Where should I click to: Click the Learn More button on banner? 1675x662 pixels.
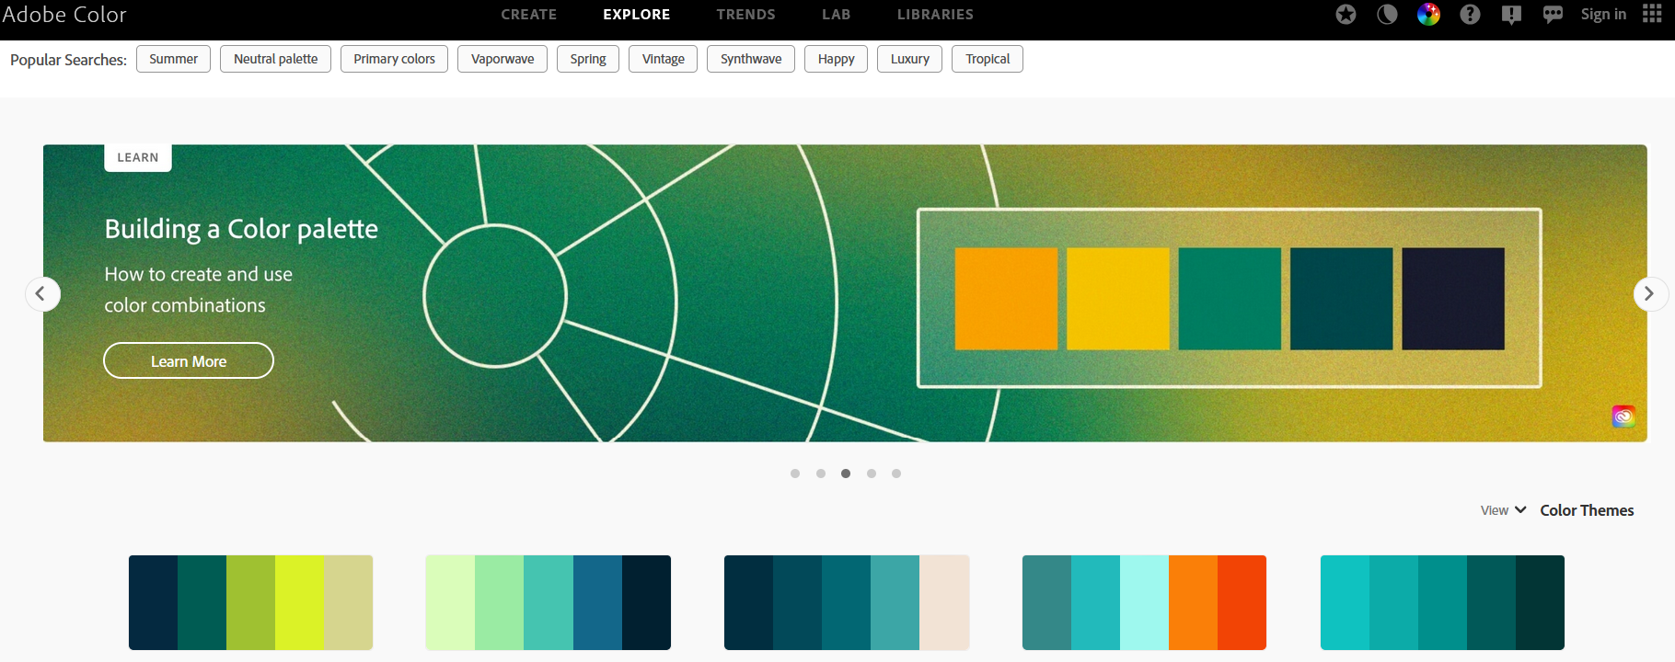pos(189,360)
